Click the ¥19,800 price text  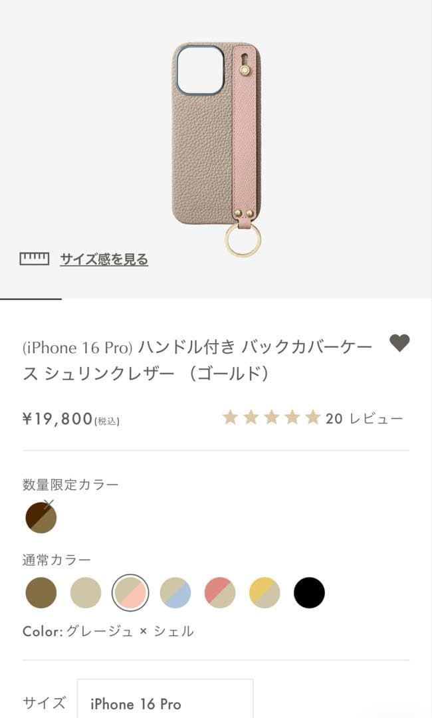tap(58, 419)
